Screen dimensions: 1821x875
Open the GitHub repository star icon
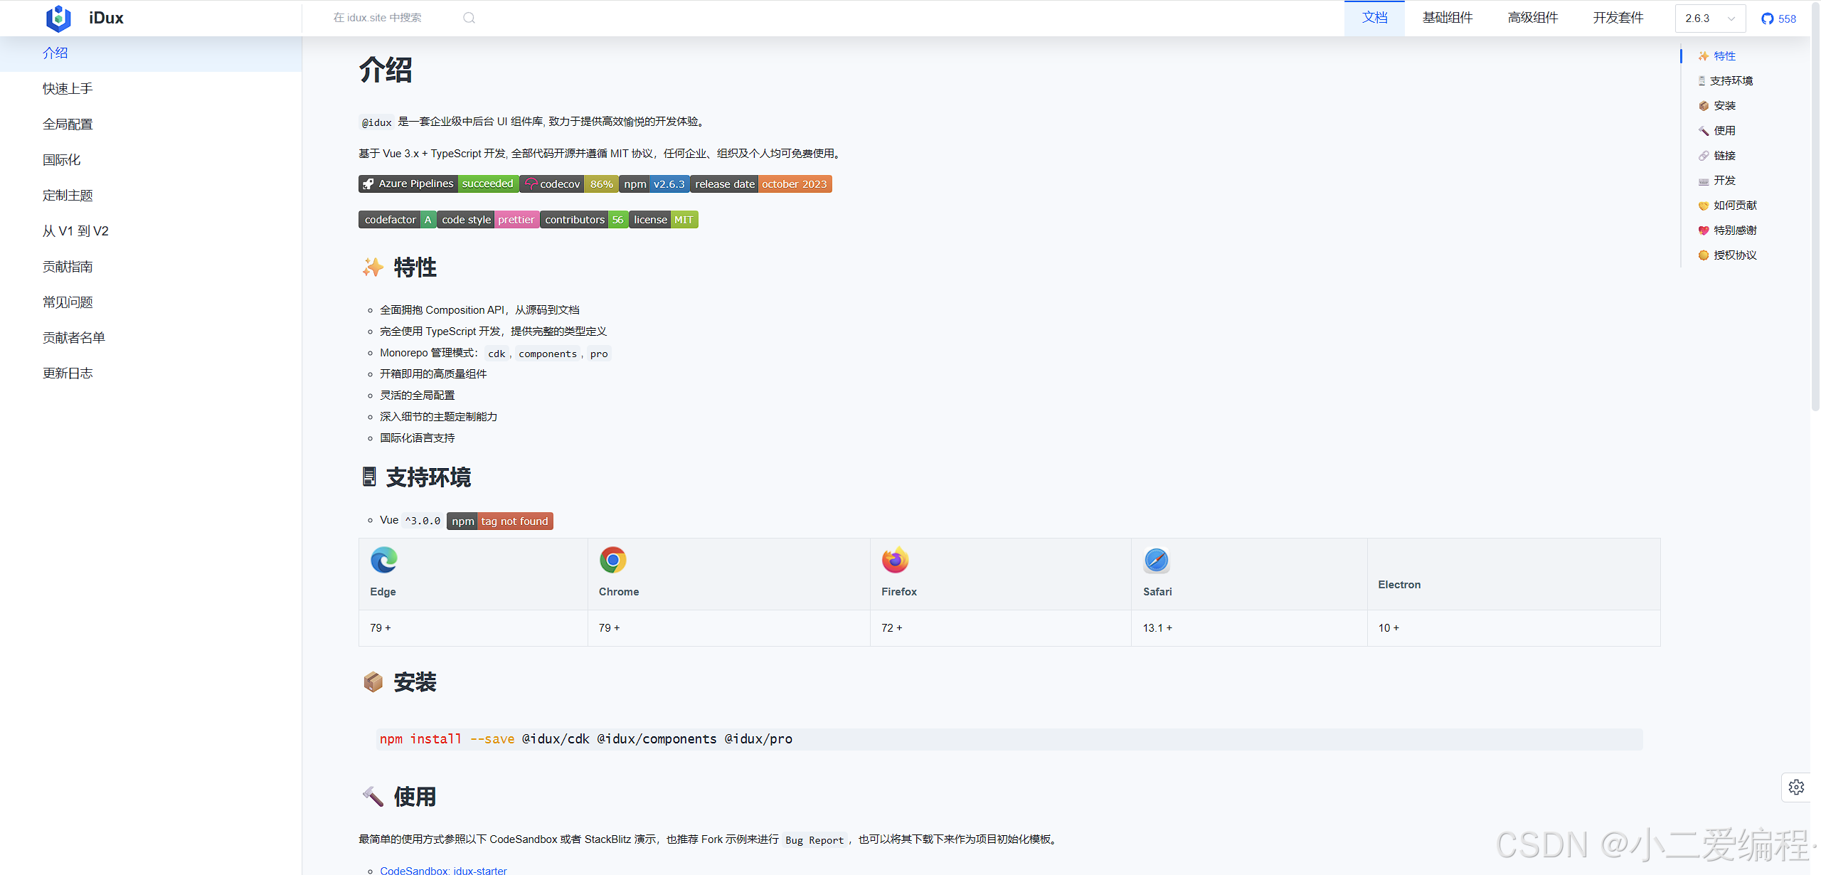(x=1767, y=18)
